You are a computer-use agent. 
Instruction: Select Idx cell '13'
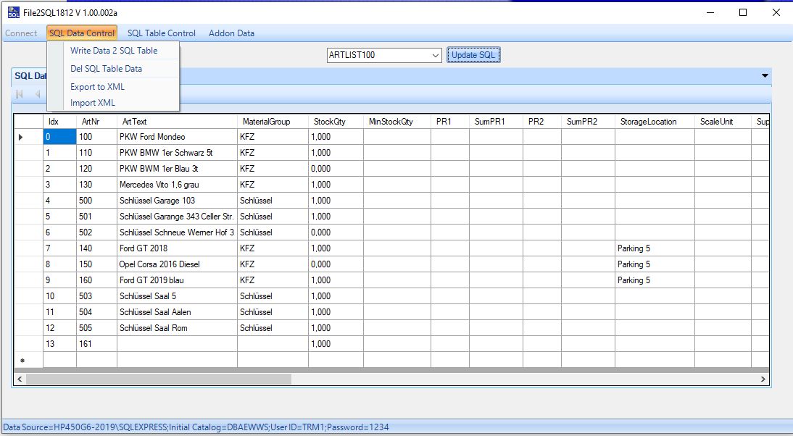[59, 343]
